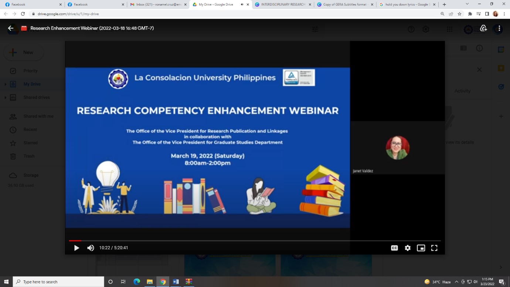Click the add shortcut to Drive icon
The image size is (510, 287).
tap(483, 28)
